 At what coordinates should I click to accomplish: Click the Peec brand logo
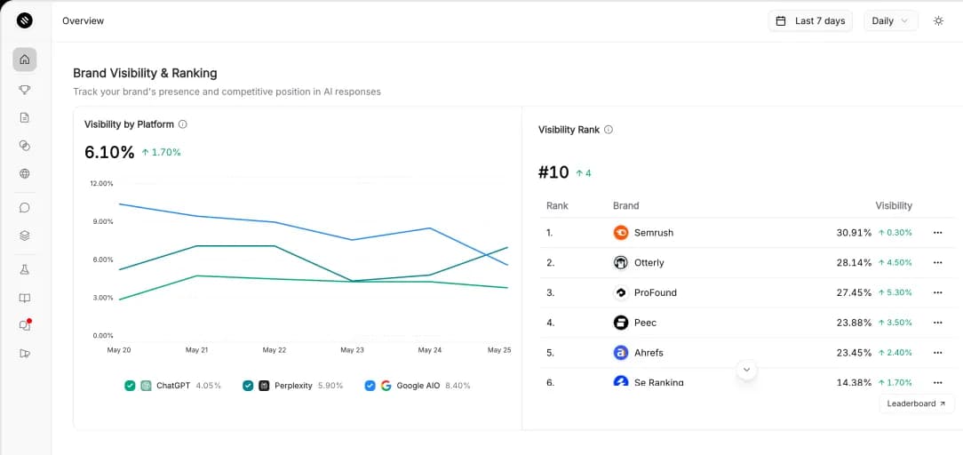[x=621, y=323]
